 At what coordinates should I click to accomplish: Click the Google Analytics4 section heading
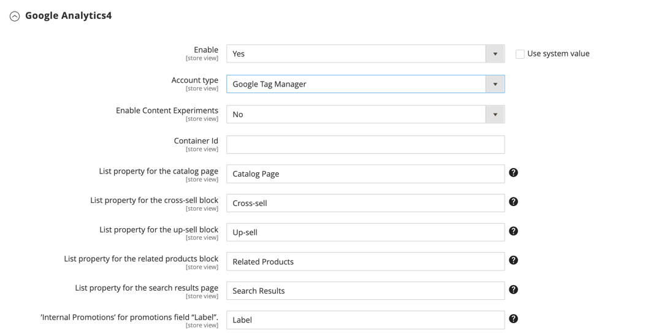68,16
